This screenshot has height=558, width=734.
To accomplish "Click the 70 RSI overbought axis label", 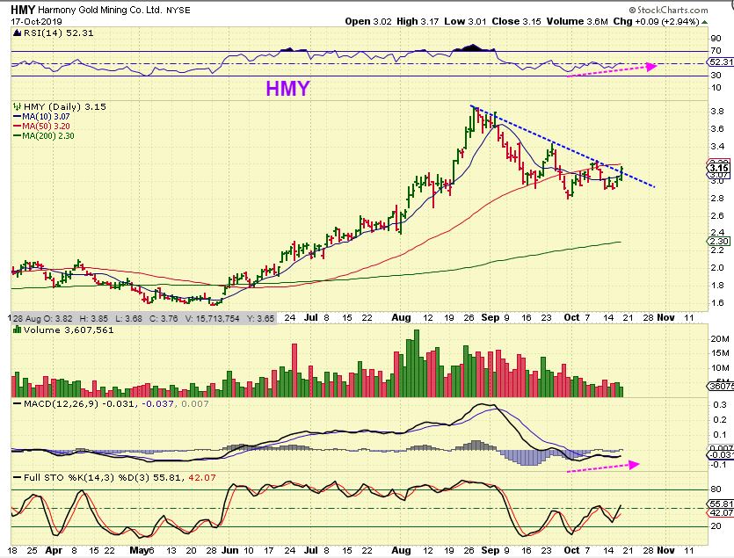I will pos(716,51).
